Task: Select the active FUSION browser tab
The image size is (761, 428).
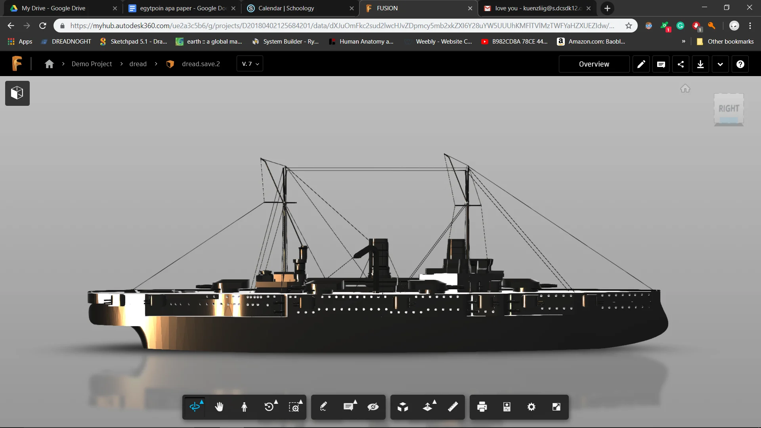Action: [x=418, y=8]
